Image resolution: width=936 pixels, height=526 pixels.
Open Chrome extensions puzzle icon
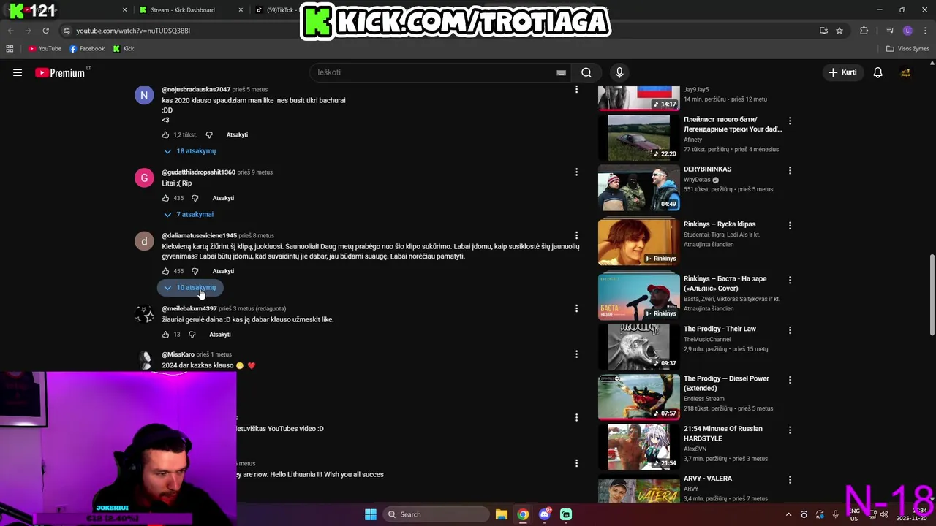coord(864,31)
